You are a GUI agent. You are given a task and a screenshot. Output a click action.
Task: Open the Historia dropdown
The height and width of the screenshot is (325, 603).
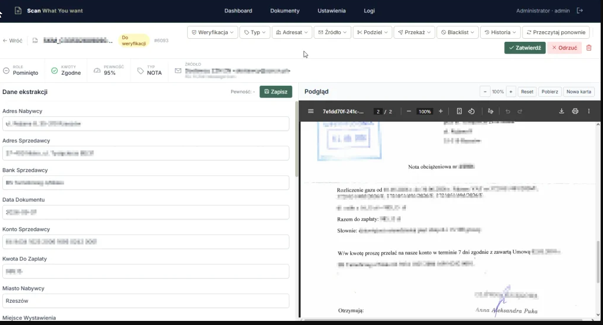[x=500, y=32]
